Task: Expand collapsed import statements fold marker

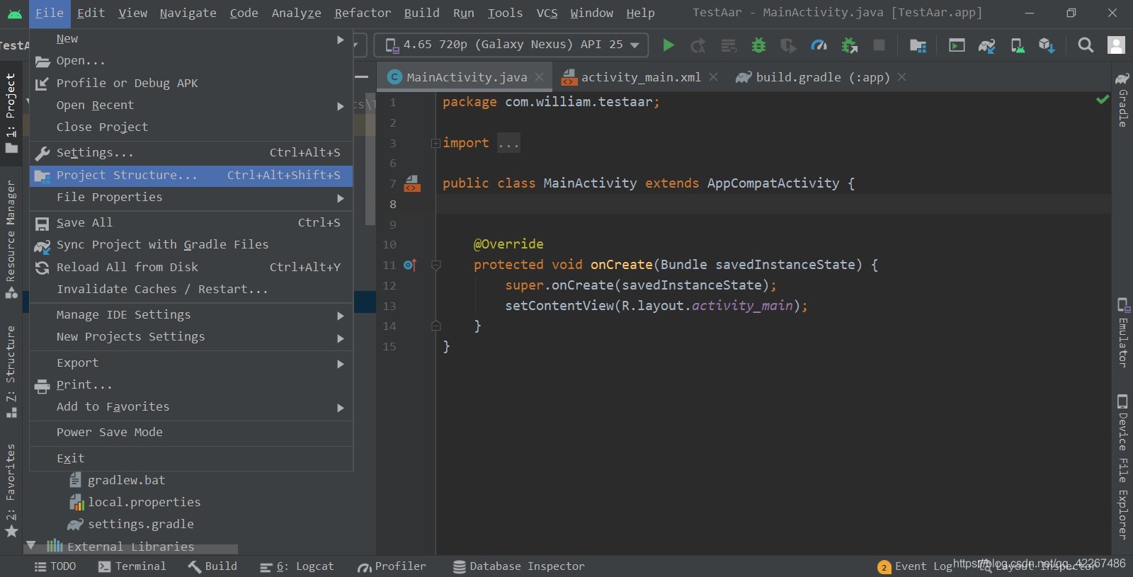Action: [435, 143]
